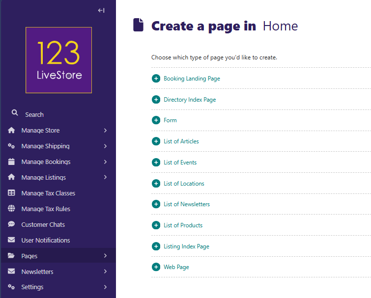Open Manage Tax Classes in the sidebar
The height and width of the screenshot is (298, 371).
pyautogui.click(x=48, y=193)
